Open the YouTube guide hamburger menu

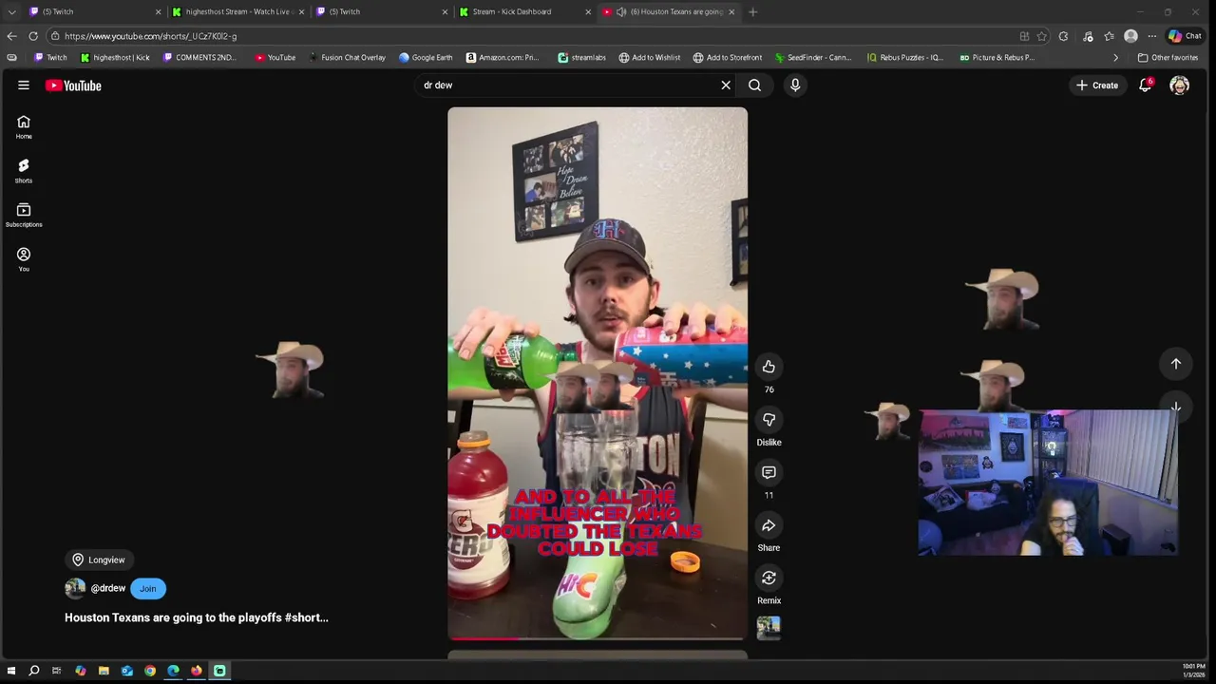coord(24,85)
